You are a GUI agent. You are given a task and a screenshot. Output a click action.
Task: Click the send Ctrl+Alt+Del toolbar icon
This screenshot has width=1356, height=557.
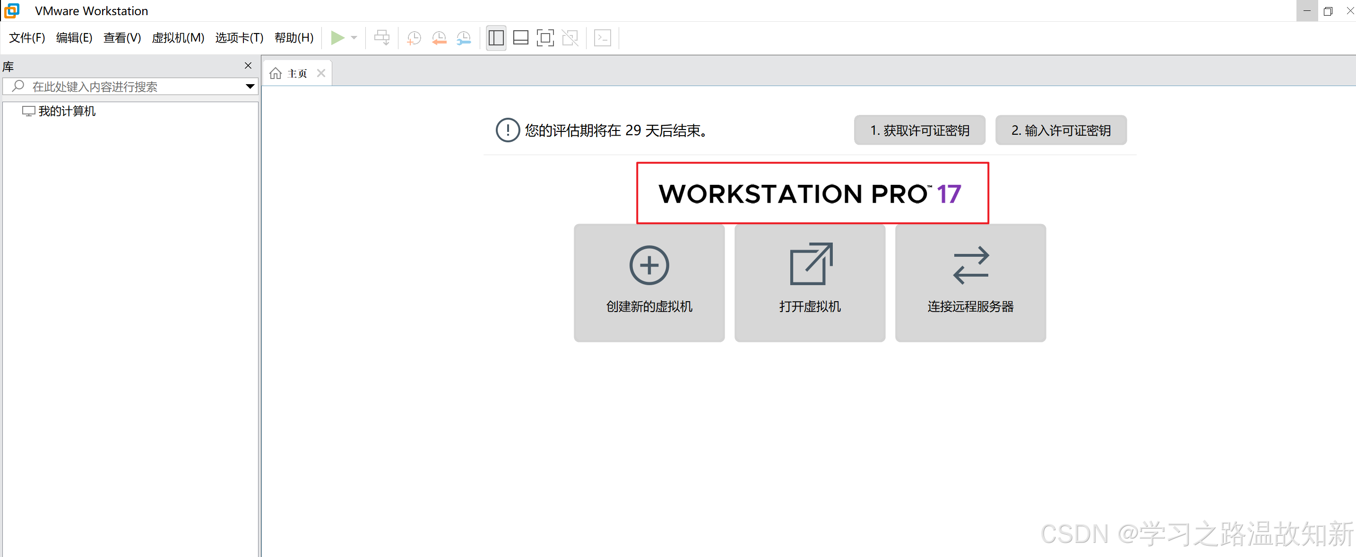[x=381, y=38]
